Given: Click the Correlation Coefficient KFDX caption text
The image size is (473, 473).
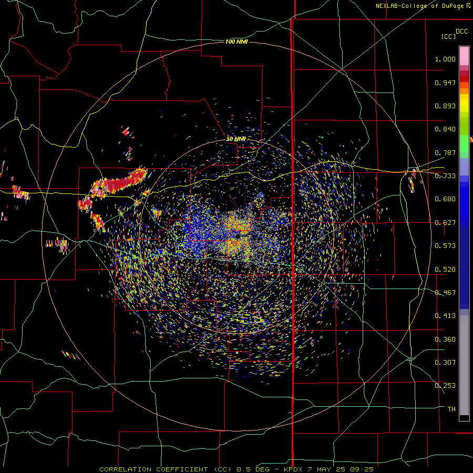Looking at the screenshot, I should coord(236,469).
